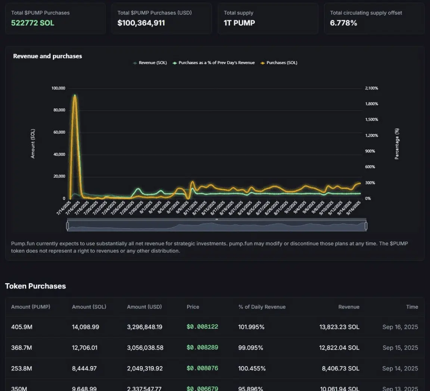Click the 405.9M amount cell

click(x=22, y=327)
